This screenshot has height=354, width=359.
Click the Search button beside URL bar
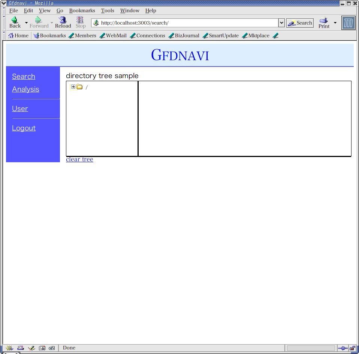[300, 23]
